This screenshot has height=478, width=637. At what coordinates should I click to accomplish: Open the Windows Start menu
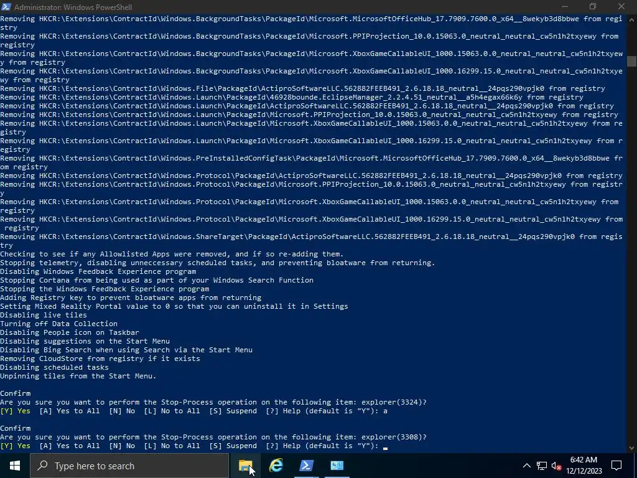click(x=15, y=466)
